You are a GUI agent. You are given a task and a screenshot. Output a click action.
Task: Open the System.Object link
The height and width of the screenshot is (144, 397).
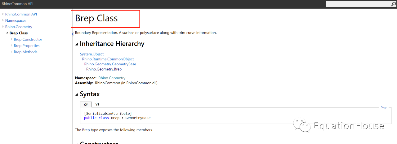pos(92,54)
